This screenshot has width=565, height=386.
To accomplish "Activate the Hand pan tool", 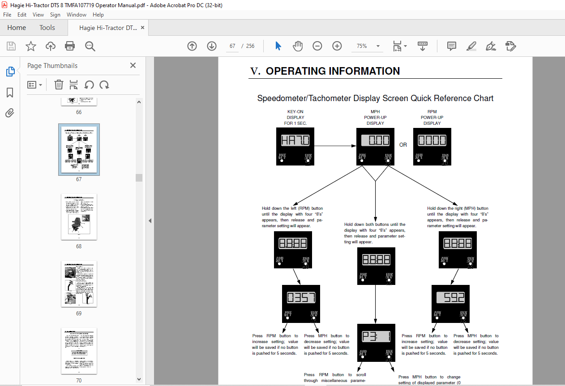I will [x=298, y=46].
